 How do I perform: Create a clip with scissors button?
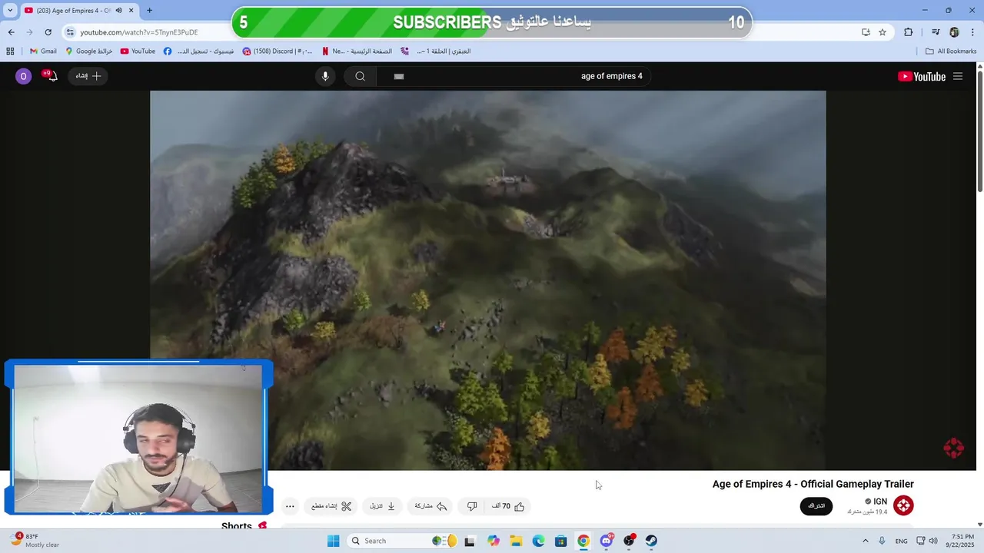(x=331, y=506)
